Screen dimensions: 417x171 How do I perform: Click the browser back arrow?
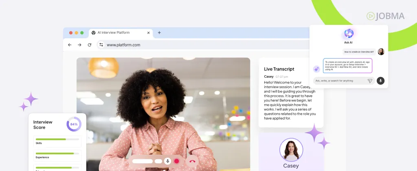(70, 45)
